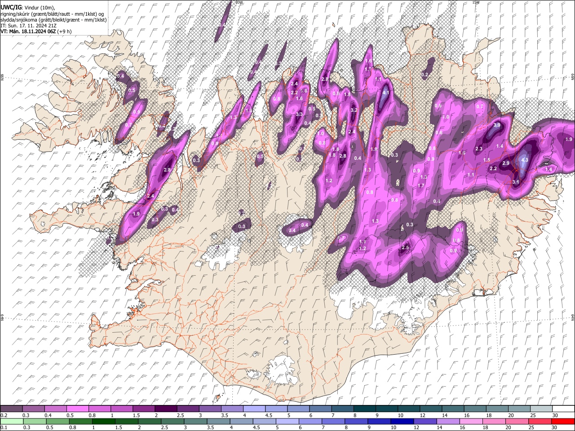Click the 2.3 value in the northeast

(479, 149)
